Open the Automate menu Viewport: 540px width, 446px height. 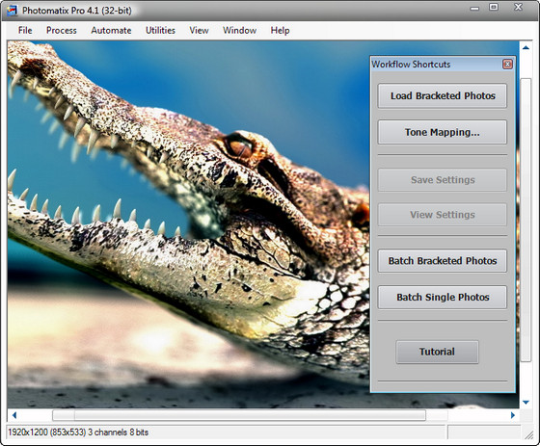pos(111,30)
